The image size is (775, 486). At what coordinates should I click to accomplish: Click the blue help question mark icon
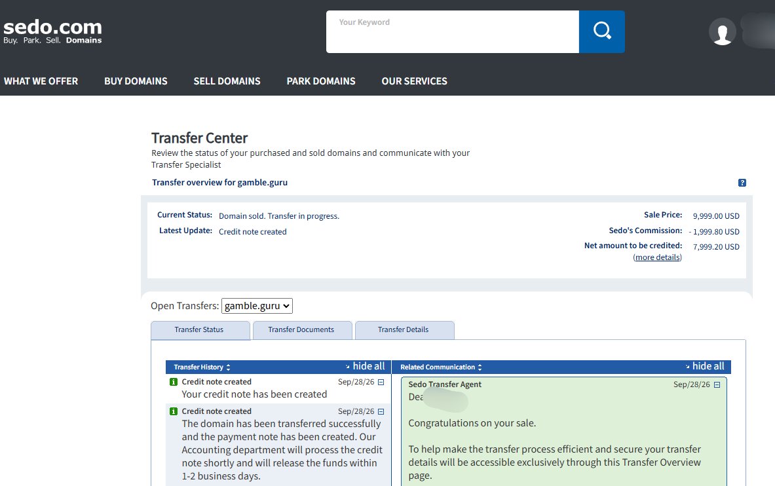742,183
